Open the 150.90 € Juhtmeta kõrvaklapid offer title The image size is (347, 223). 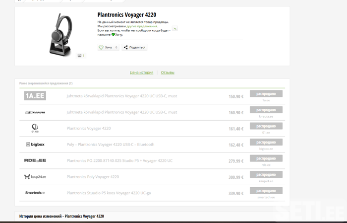(x=122, y=96)
